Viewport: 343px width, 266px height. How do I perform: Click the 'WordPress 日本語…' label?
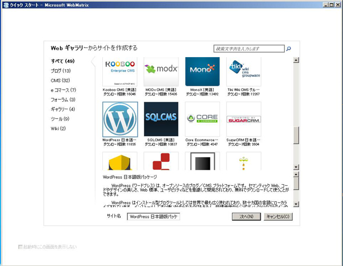click(119, 140)
